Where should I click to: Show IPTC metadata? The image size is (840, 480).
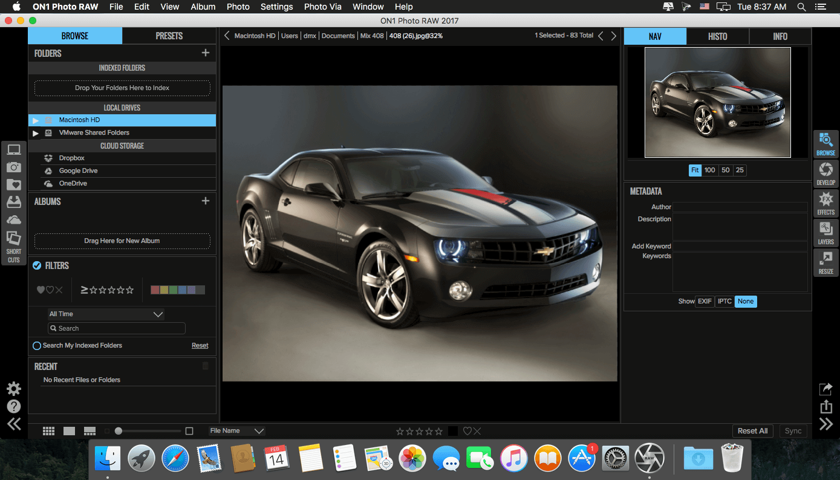(724, 301)
